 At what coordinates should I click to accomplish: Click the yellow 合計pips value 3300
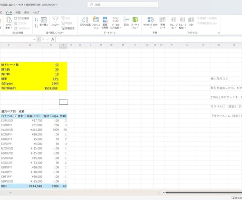coord(55,84)
